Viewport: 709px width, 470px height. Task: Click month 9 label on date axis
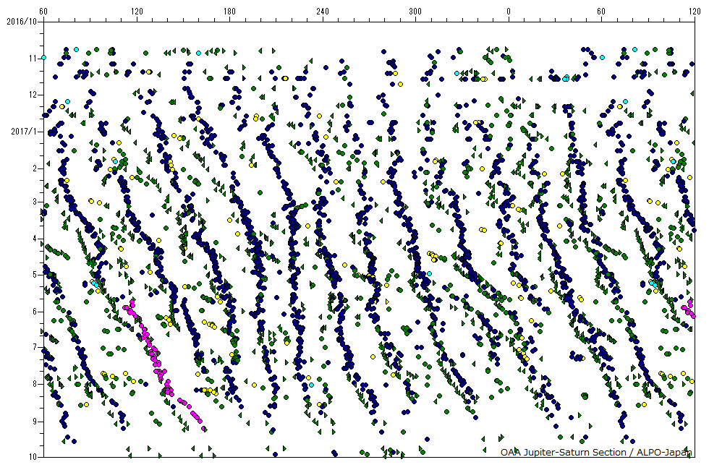(x=35, y=421)
